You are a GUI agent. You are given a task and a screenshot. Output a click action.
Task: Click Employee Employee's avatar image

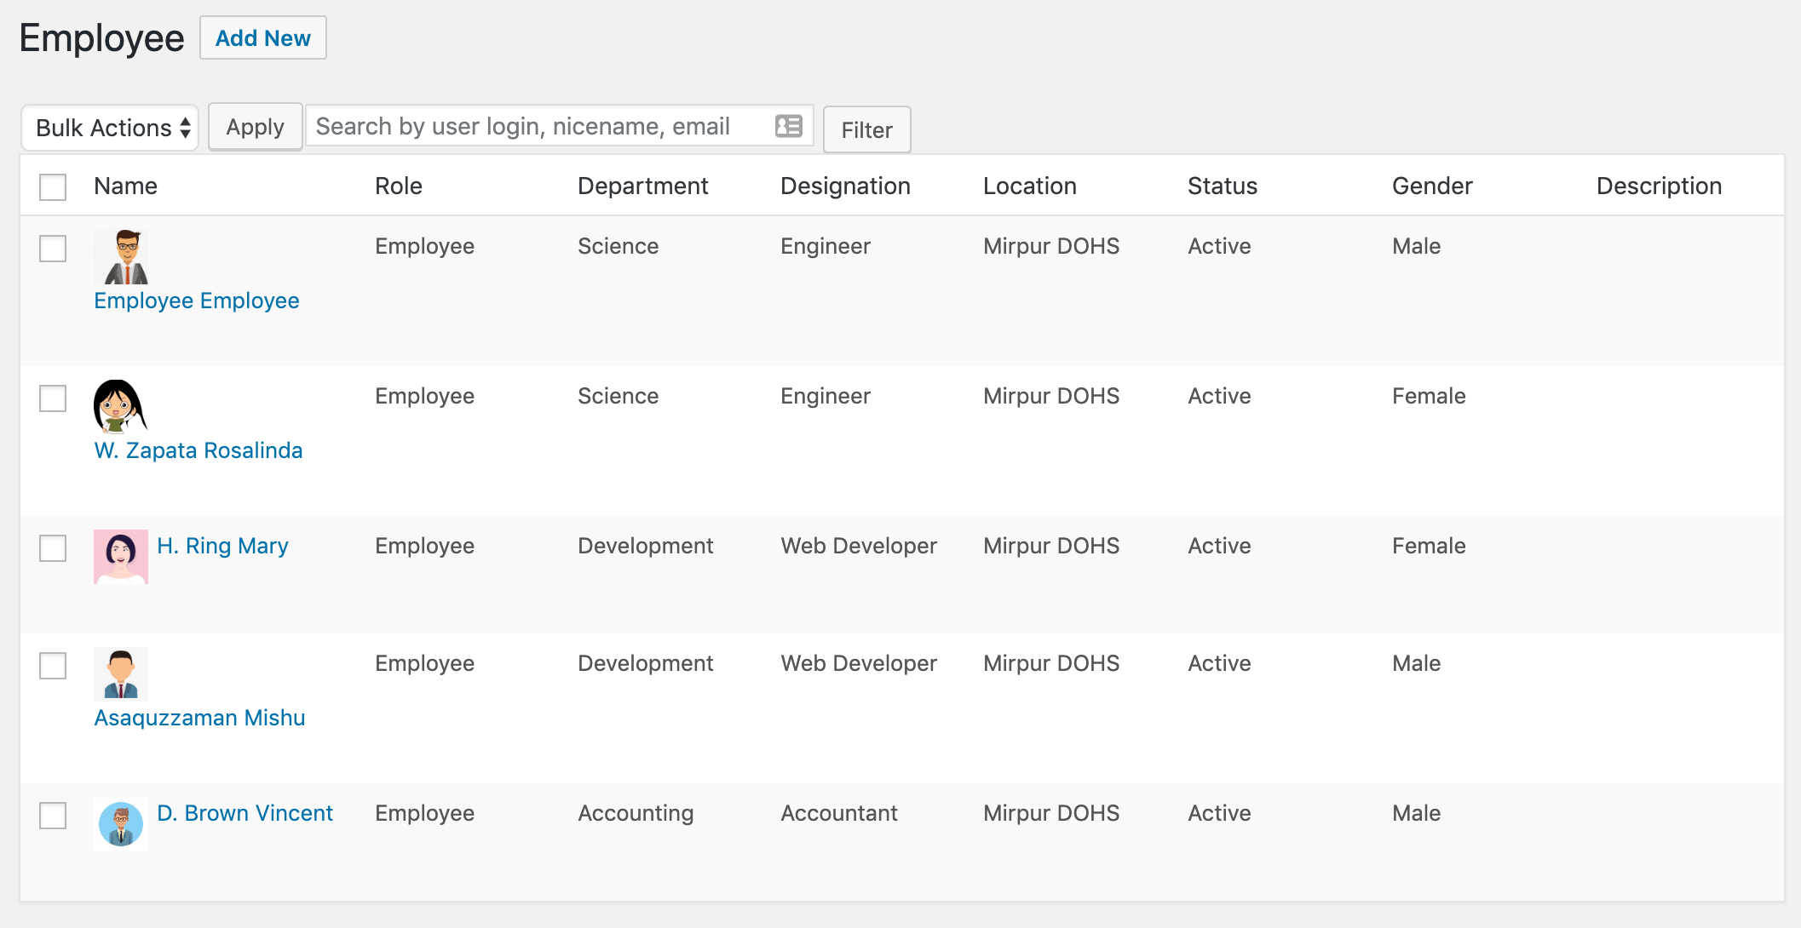[x=121, y=257]
